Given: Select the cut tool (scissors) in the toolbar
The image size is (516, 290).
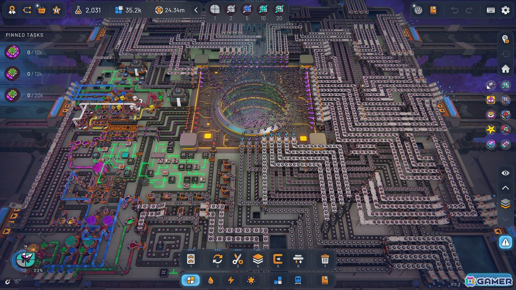Looking at the screenshot, I should tap(238, 259).
